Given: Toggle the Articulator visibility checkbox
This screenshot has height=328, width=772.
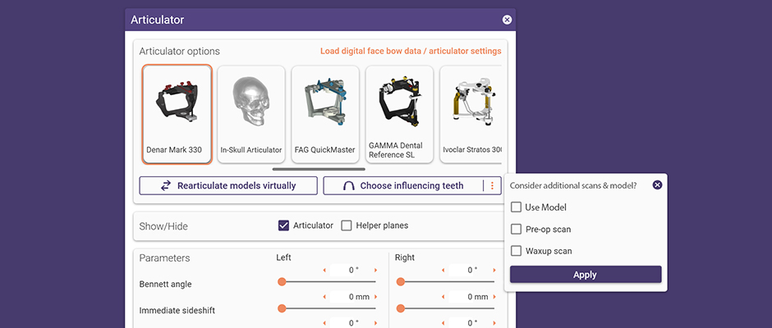Looking at the screenshot, I should (x=284, y=225).
